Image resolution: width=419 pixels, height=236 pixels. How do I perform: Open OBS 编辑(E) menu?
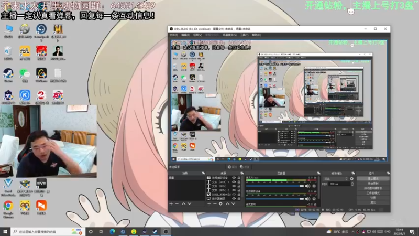click(x=185, y=35)
